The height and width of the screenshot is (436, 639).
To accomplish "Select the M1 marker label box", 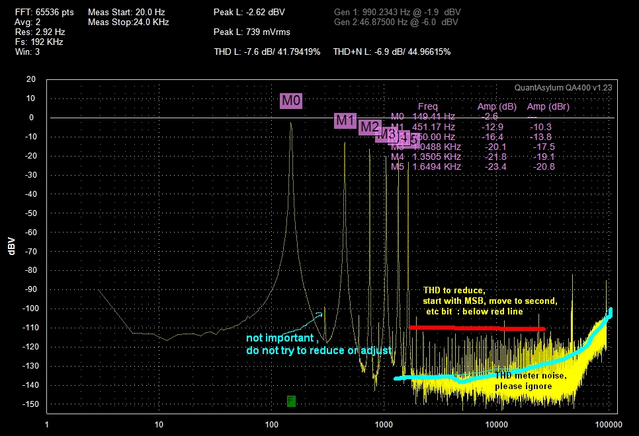I will [x=345, y=120].
